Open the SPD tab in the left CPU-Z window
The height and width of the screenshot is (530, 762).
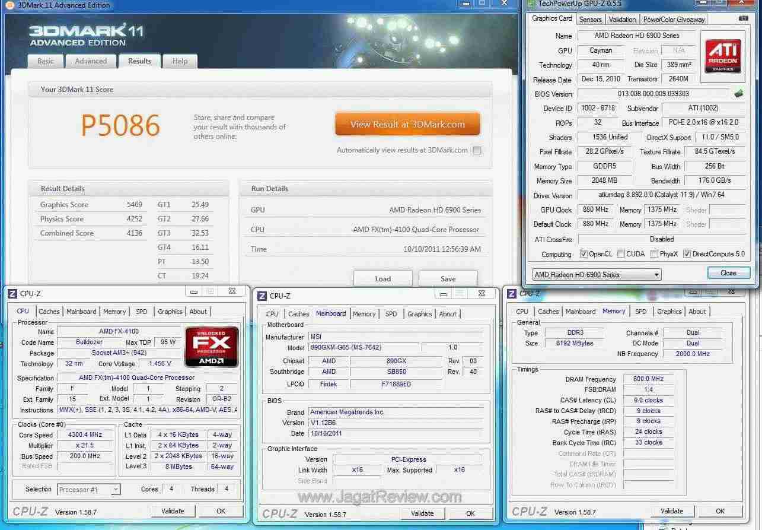142,312
